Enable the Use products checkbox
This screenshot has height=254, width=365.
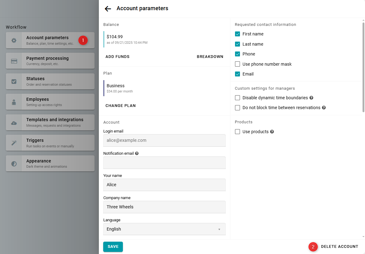(237, 132)
